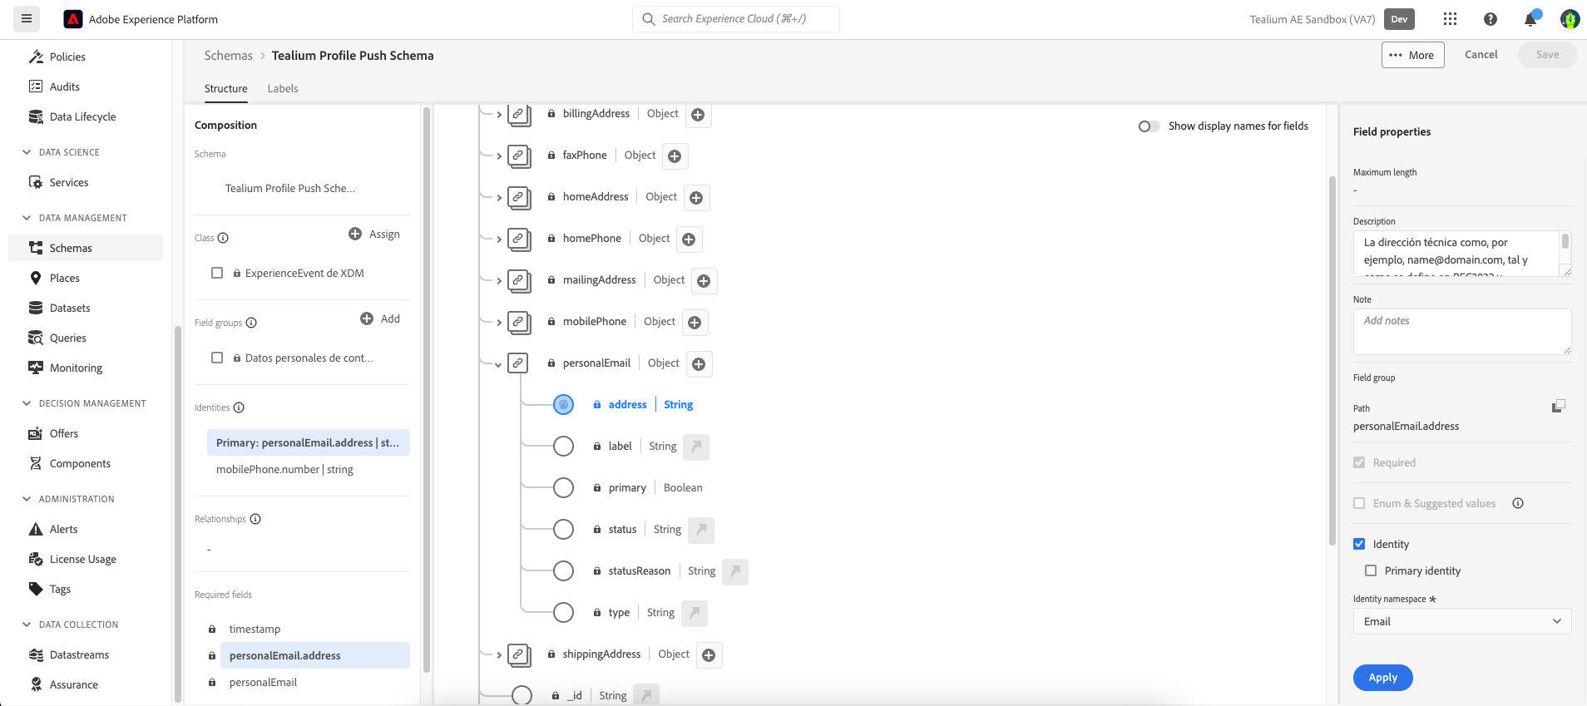Image resolution: width=1587 pixels, height=706 pixels.
Task: Collapse the personalEmail object
Action: point(498,364)
